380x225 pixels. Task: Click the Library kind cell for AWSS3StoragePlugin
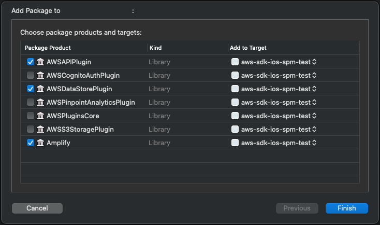coord(159,130)
